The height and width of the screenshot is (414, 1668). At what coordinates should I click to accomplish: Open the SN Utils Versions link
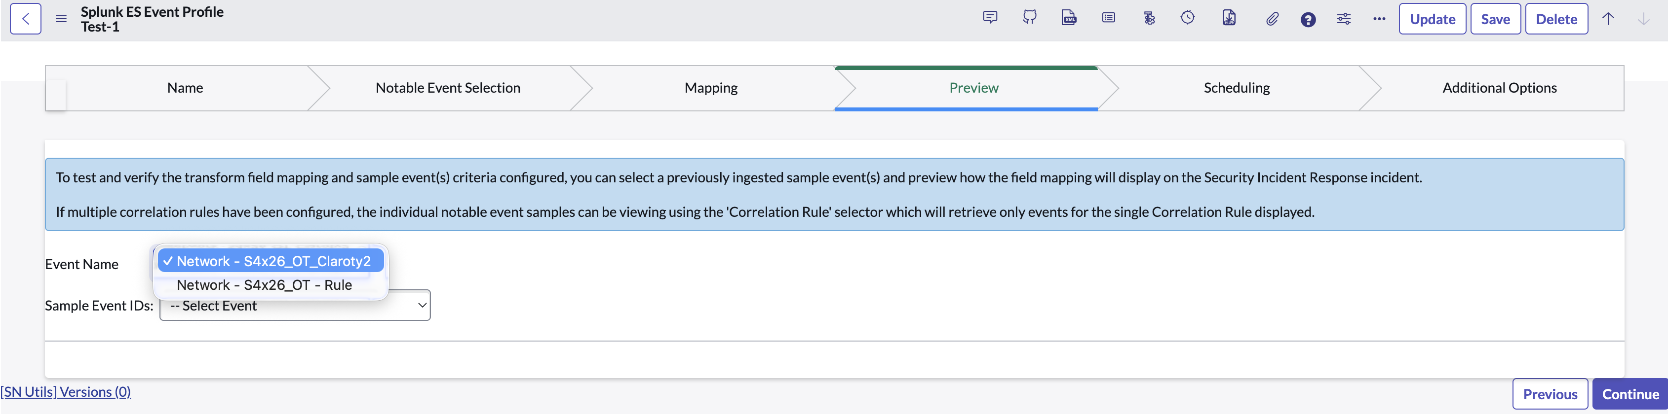[65, 391]
